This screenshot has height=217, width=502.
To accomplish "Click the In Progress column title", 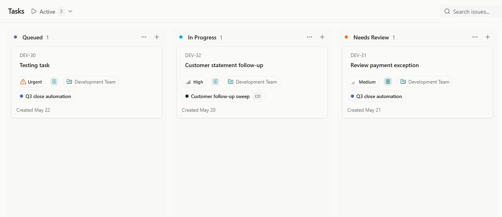I will click(202, 37).
